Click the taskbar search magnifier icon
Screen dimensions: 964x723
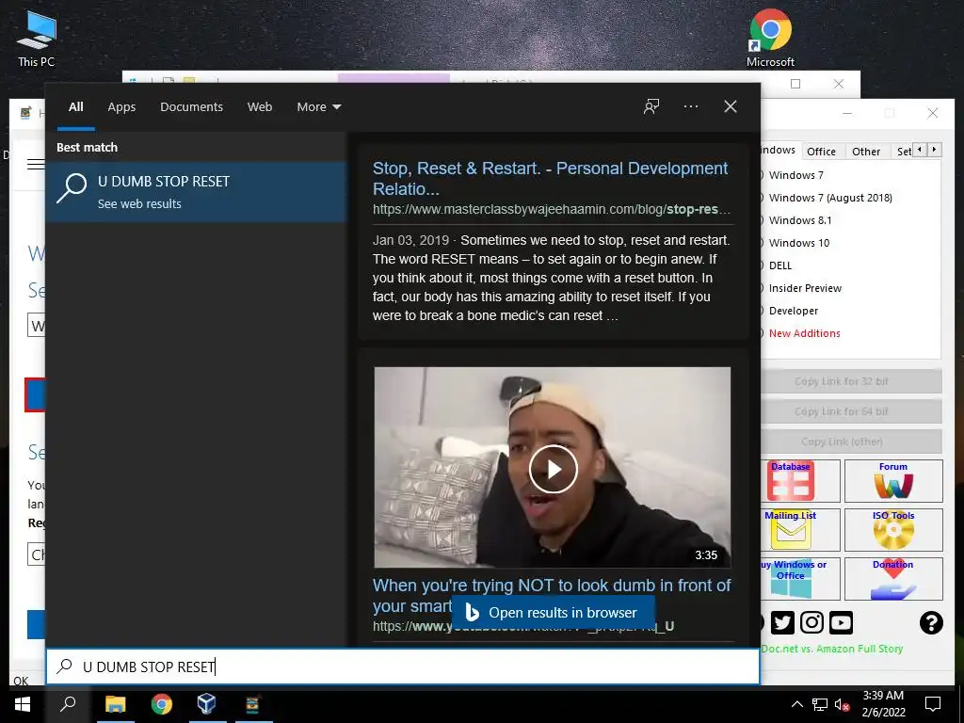(68, 704)
